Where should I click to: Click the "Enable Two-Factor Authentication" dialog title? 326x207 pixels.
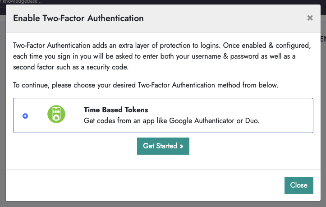(x=78, y=18)
